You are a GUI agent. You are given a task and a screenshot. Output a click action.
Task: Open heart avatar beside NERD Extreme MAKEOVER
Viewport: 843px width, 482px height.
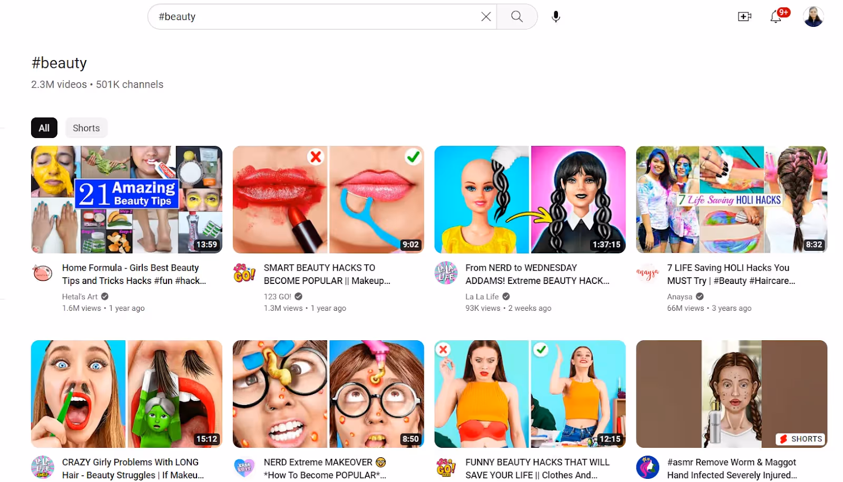click(244, 467)
